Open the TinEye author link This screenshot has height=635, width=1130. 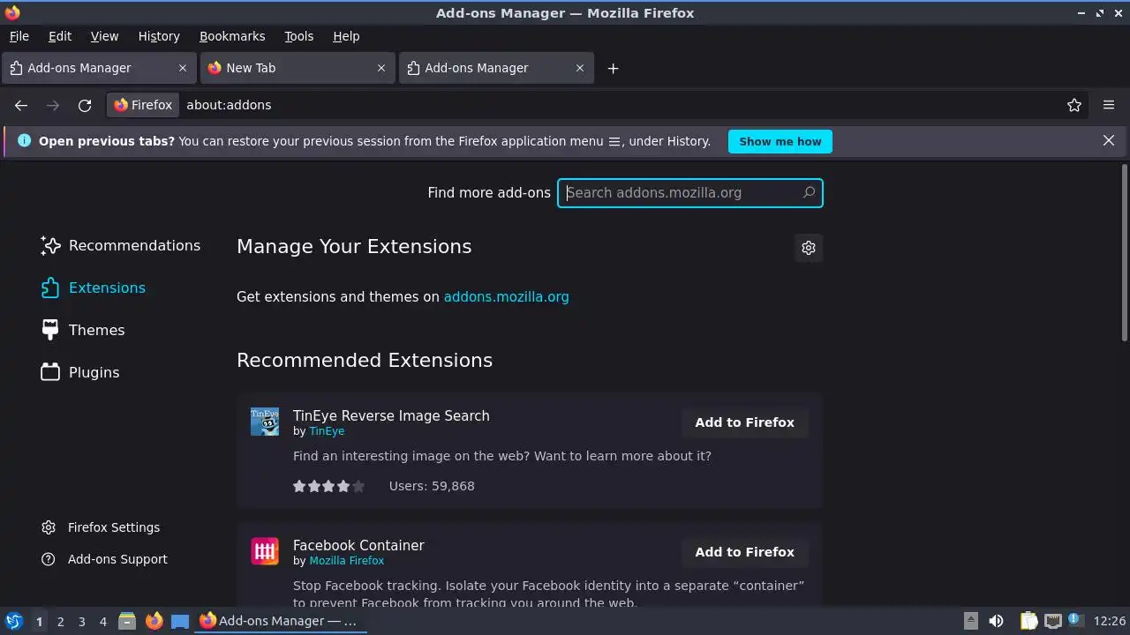(327, 431)
